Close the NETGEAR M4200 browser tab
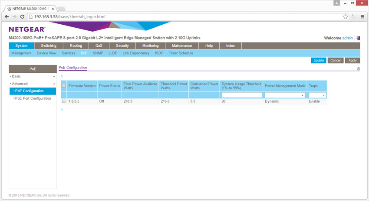This screenshot has width=369, height=201. 53,9
